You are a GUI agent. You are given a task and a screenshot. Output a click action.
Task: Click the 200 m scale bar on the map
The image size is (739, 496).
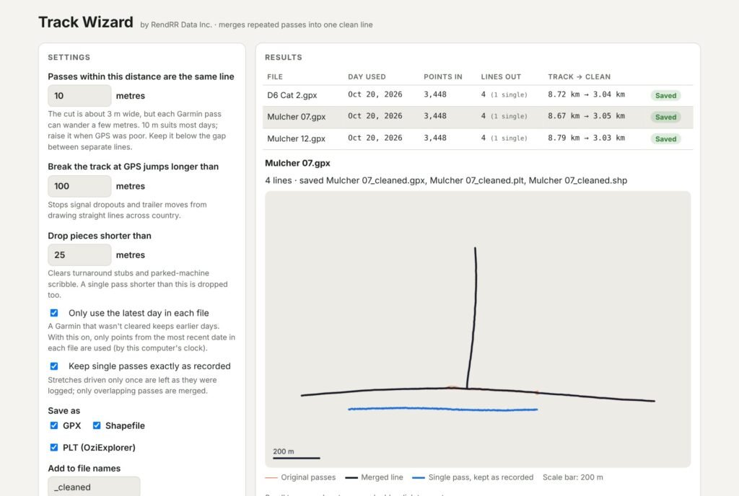[296, 457]
